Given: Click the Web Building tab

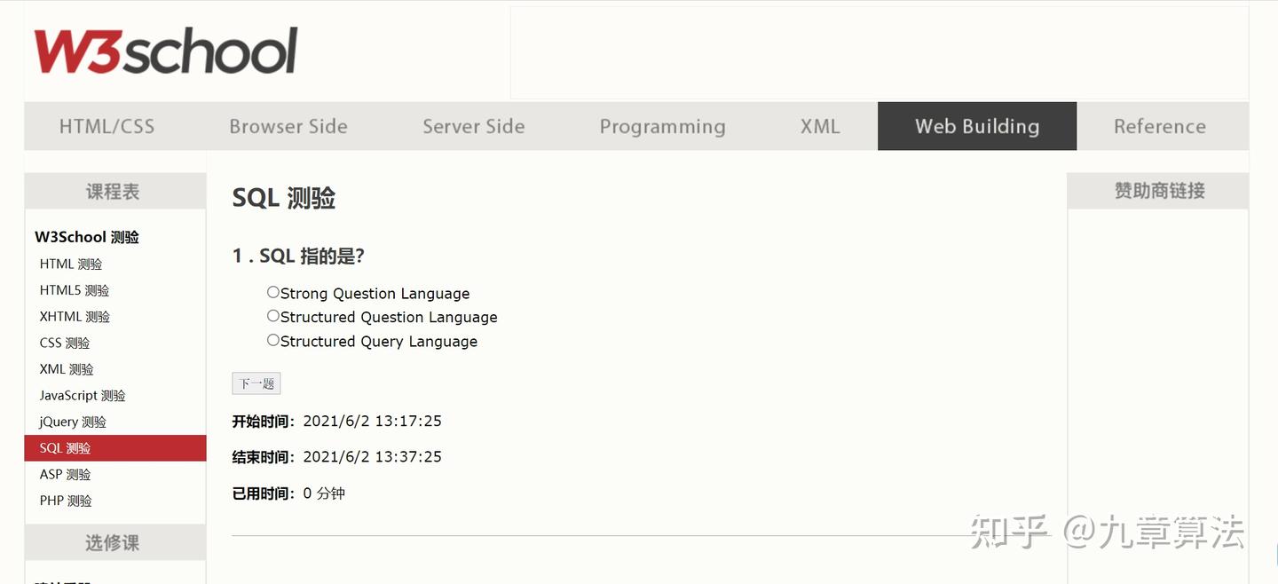Looking at the screenshot, I should (976, 126).
